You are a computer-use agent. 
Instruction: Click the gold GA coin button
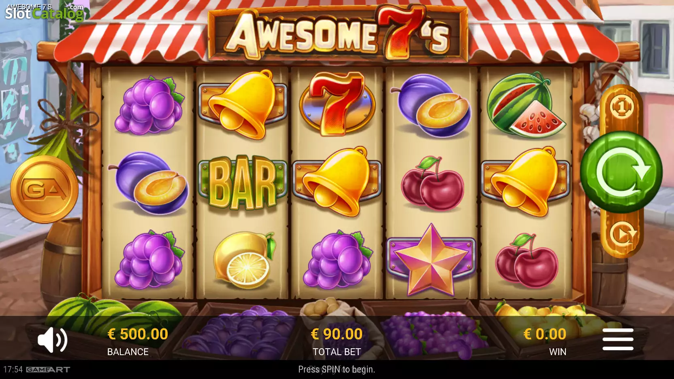tap(44, 190)
